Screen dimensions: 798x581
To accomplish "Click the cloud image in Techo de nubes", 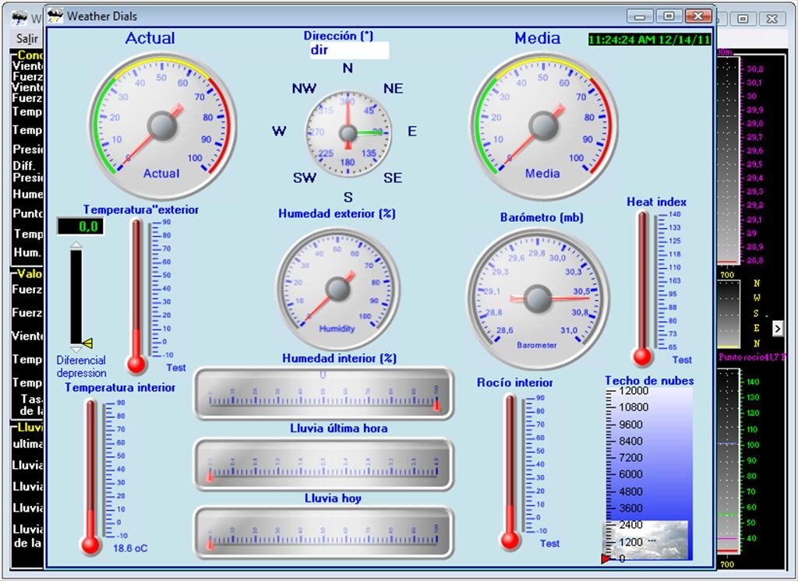I will (645, 540).
